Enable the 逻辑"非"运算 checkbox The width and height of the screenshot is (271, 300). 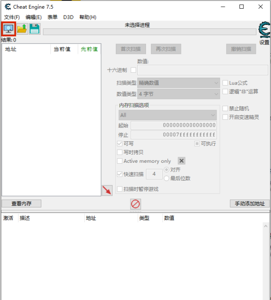[x=225, y=91]
